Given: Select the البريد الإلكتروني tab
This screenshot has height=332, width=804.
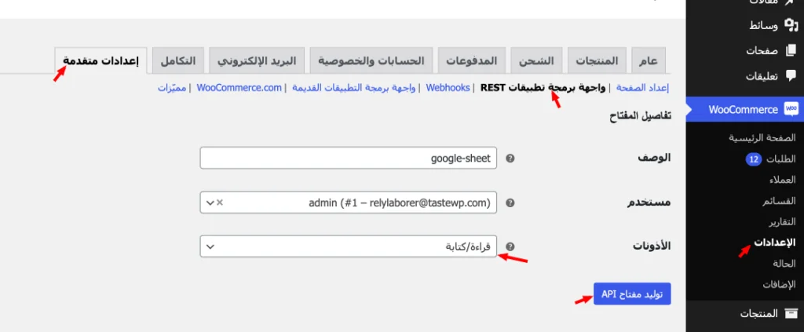Looking at the screenshot, I should click(257, 60).
